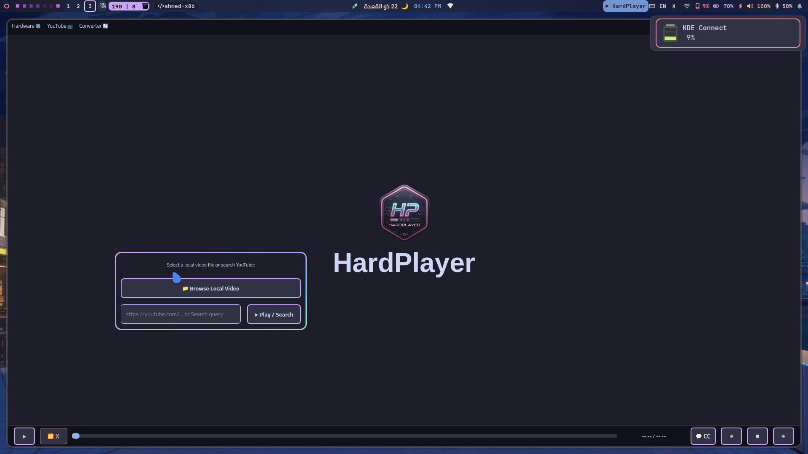Image resolution: width=808 pixels, height=454 pixels.
Task: Click HardPlayer media indicator in top bar
Action: (x=626, y=6)
